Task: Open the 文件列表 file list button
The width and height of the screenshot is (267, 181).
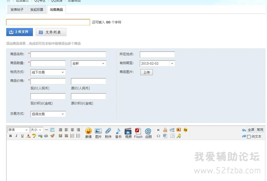Action: (51, 32)
